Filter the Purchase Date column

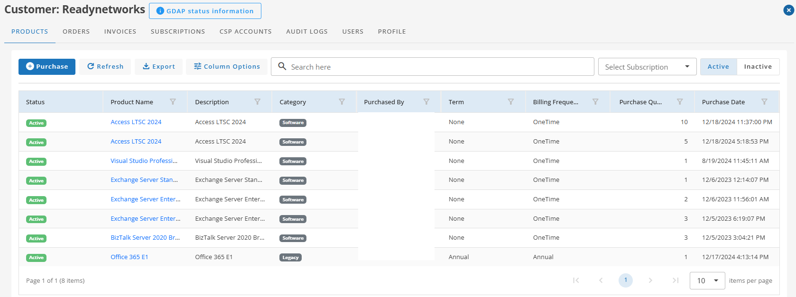764,102
